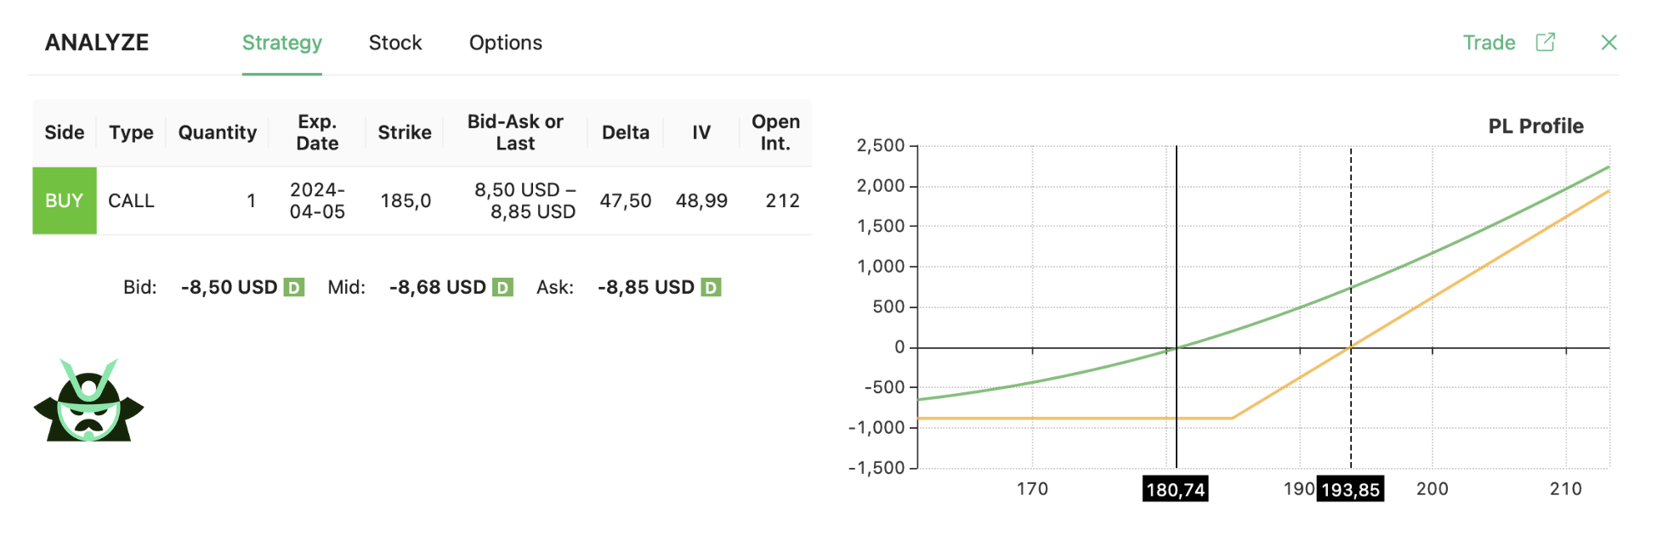
Task: Click the 180,74 price marker label
Action: pos(1175,489)
